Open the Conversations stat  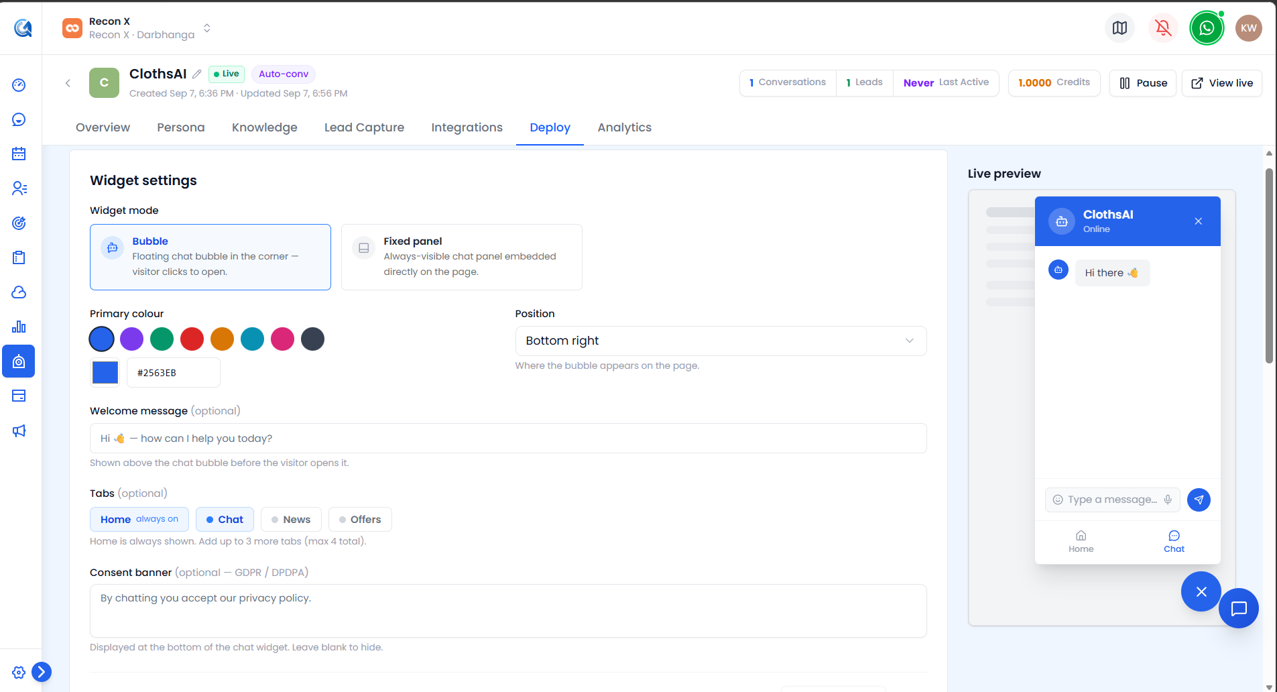pos(788,82)
